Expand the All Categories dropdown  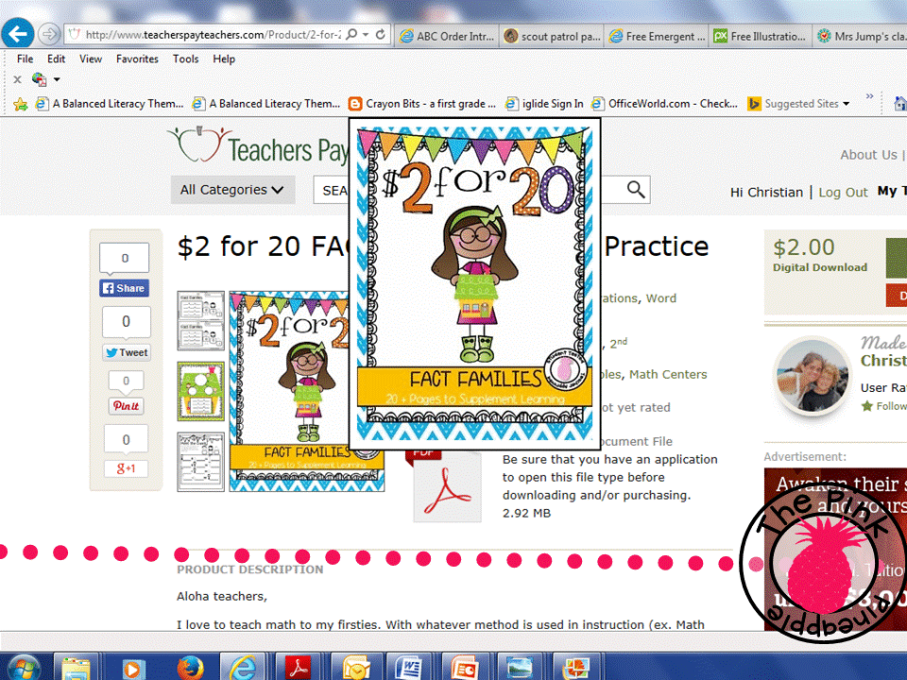coord(232,190)
